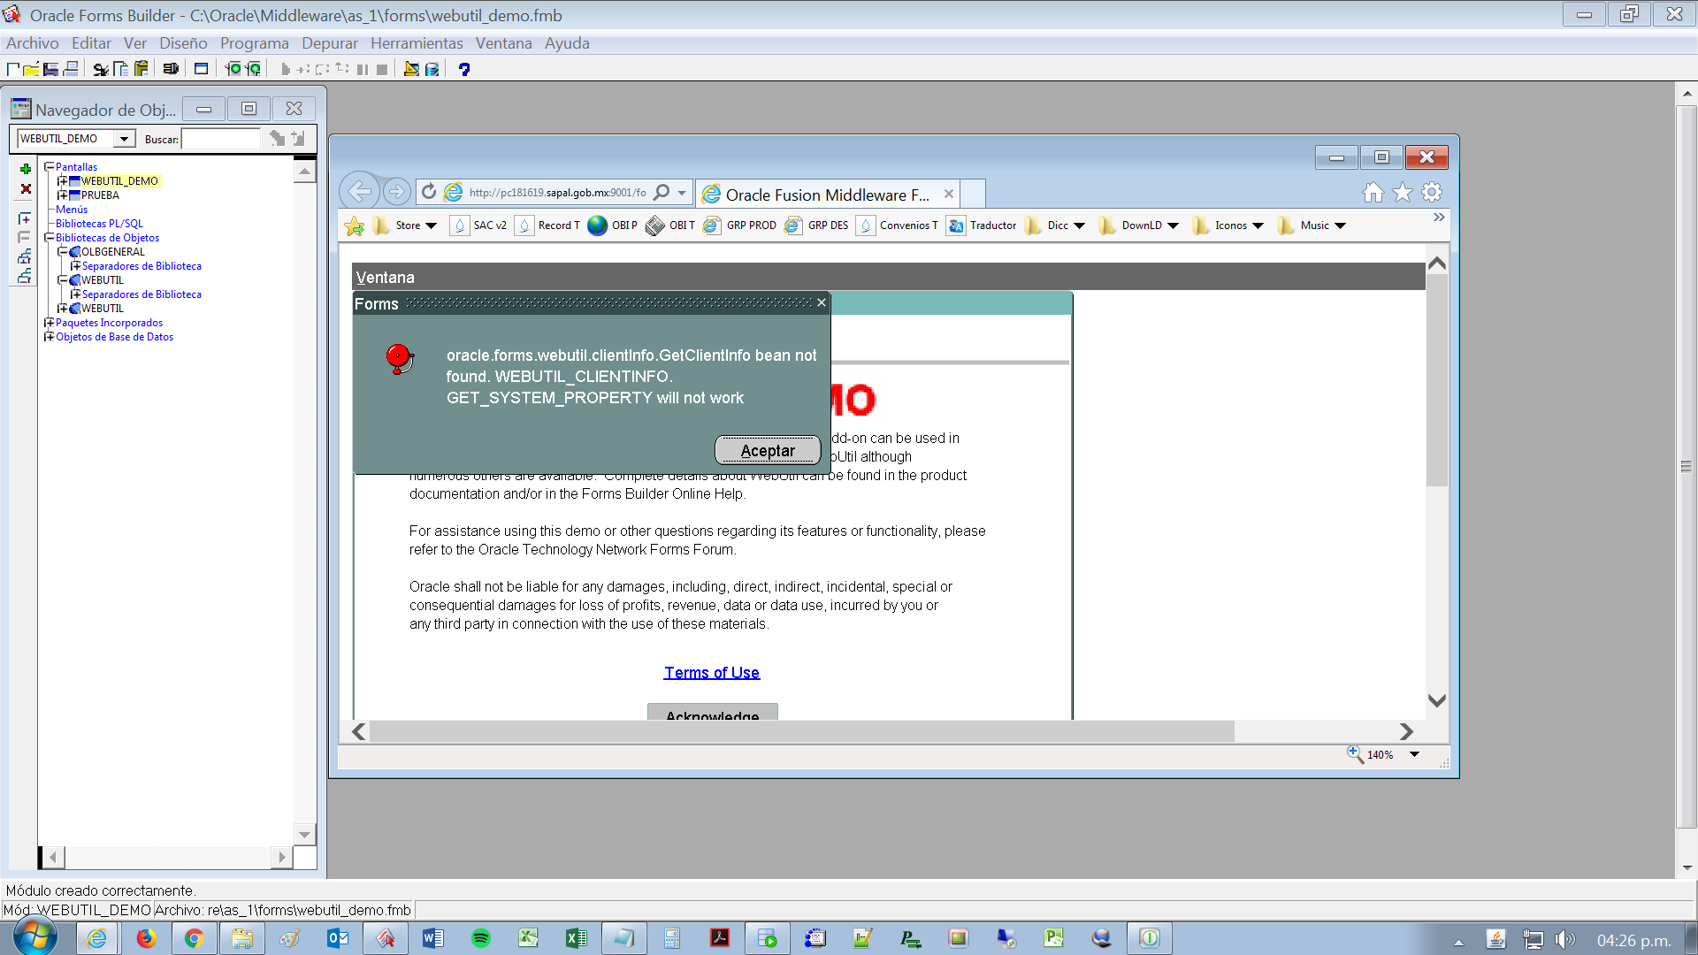This screenshot has height=955, width=1698.
Task: Click the browser home icon
Action: coord(1373,193)
